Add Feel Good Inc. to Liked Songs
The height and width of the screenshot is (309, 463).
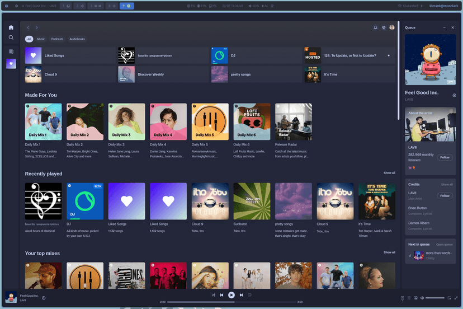pos(44,298)
